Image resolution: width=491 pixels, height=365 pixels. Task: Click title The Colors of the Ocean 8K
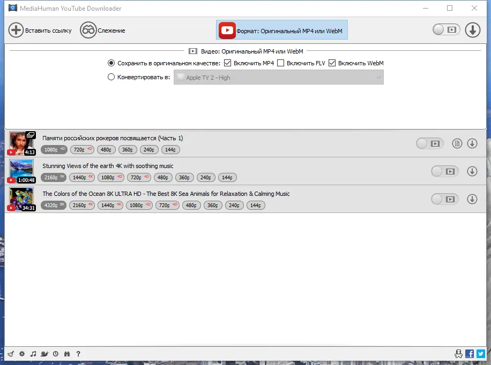(x=166, y=194)
